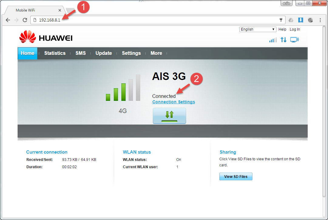Viewport: 328px width, 220px height.
Task: Open the SMS menu tab
Action: click(x=80, y=53)
